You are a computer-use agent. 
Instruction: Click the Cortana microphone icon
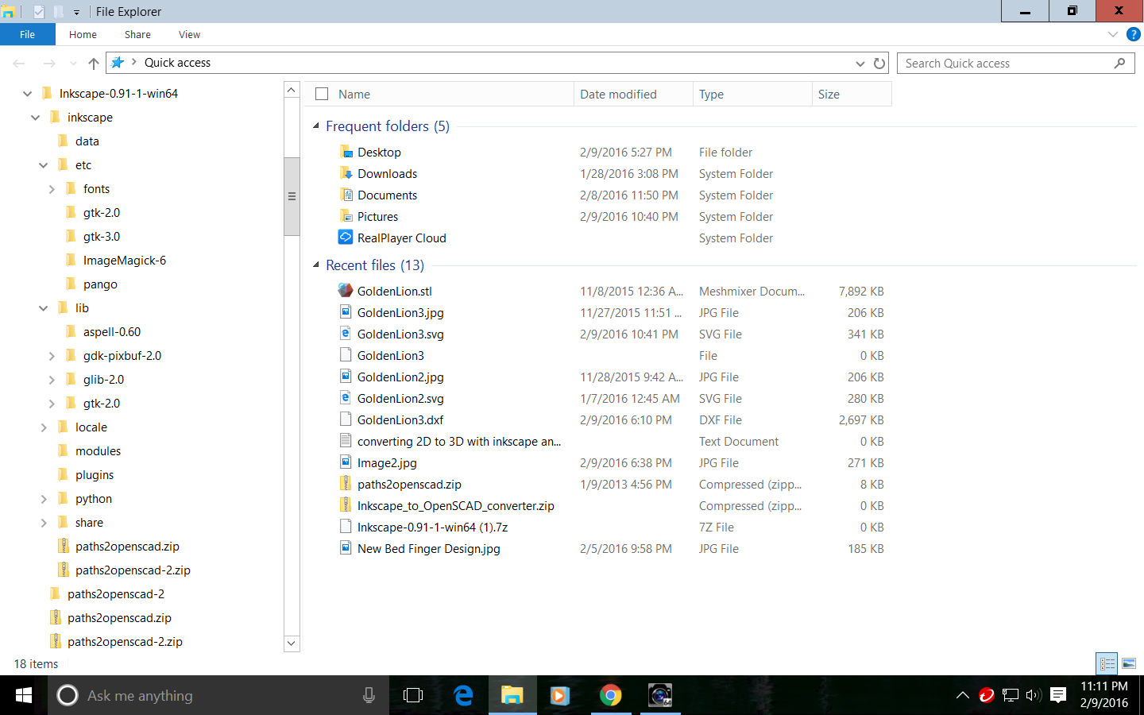coord(368,695)
